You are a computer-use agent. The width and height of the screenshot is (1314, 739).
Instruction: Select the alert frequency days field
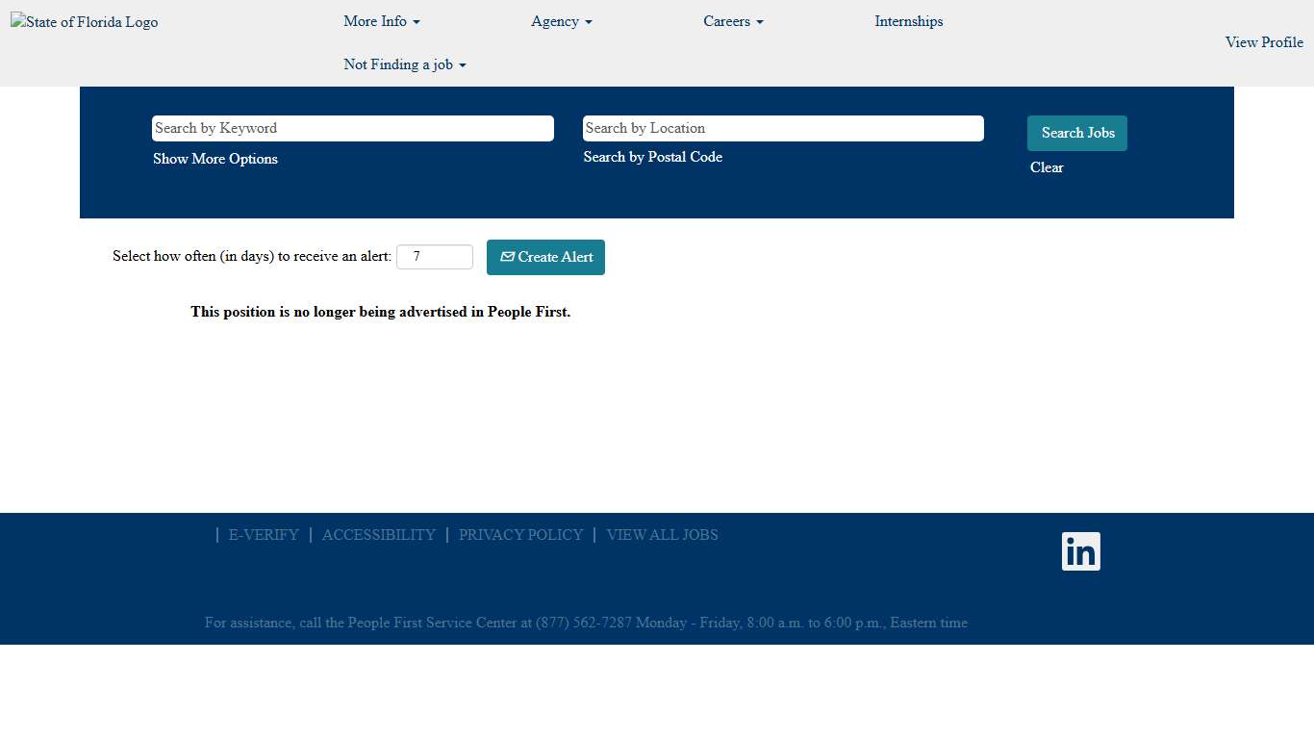pos(434,256)
